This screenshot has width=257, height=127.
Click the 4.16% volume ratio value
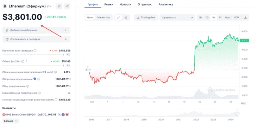click(67, 72)
